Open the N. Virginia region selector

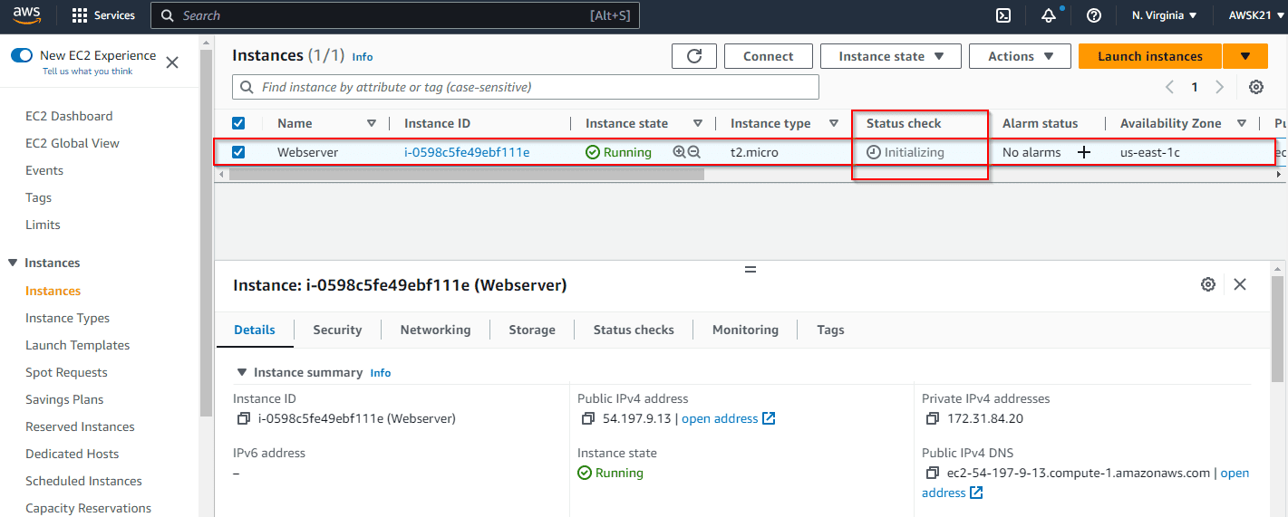(1165, 15)
